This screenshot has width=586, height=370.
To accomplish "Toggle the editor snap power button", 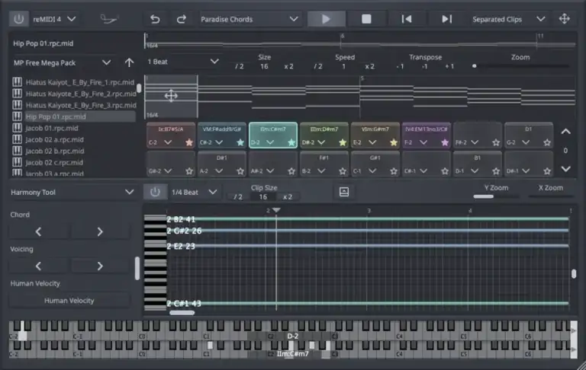I will 155,192.
